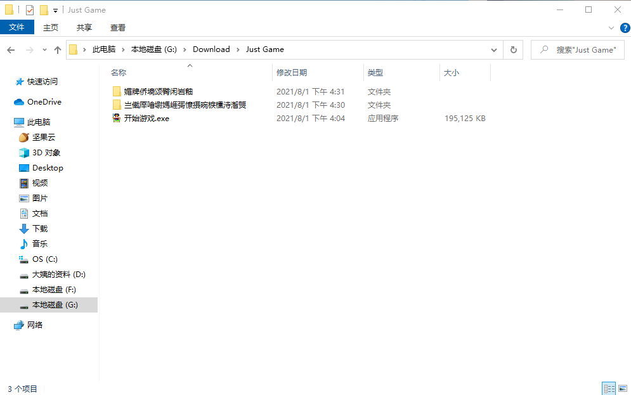Switch to details view in status bar
Image resolution: width=631 pixels, height=395 pixels.
click(609, 389)
